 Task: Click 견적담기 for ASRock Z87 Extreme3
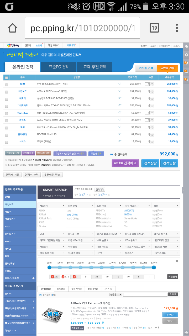[170, 315]
